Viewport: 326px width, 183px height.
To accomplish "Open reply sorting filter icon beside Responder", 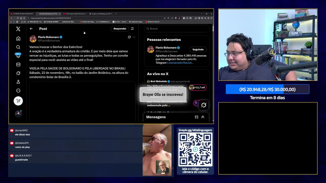I will (132, 29).
